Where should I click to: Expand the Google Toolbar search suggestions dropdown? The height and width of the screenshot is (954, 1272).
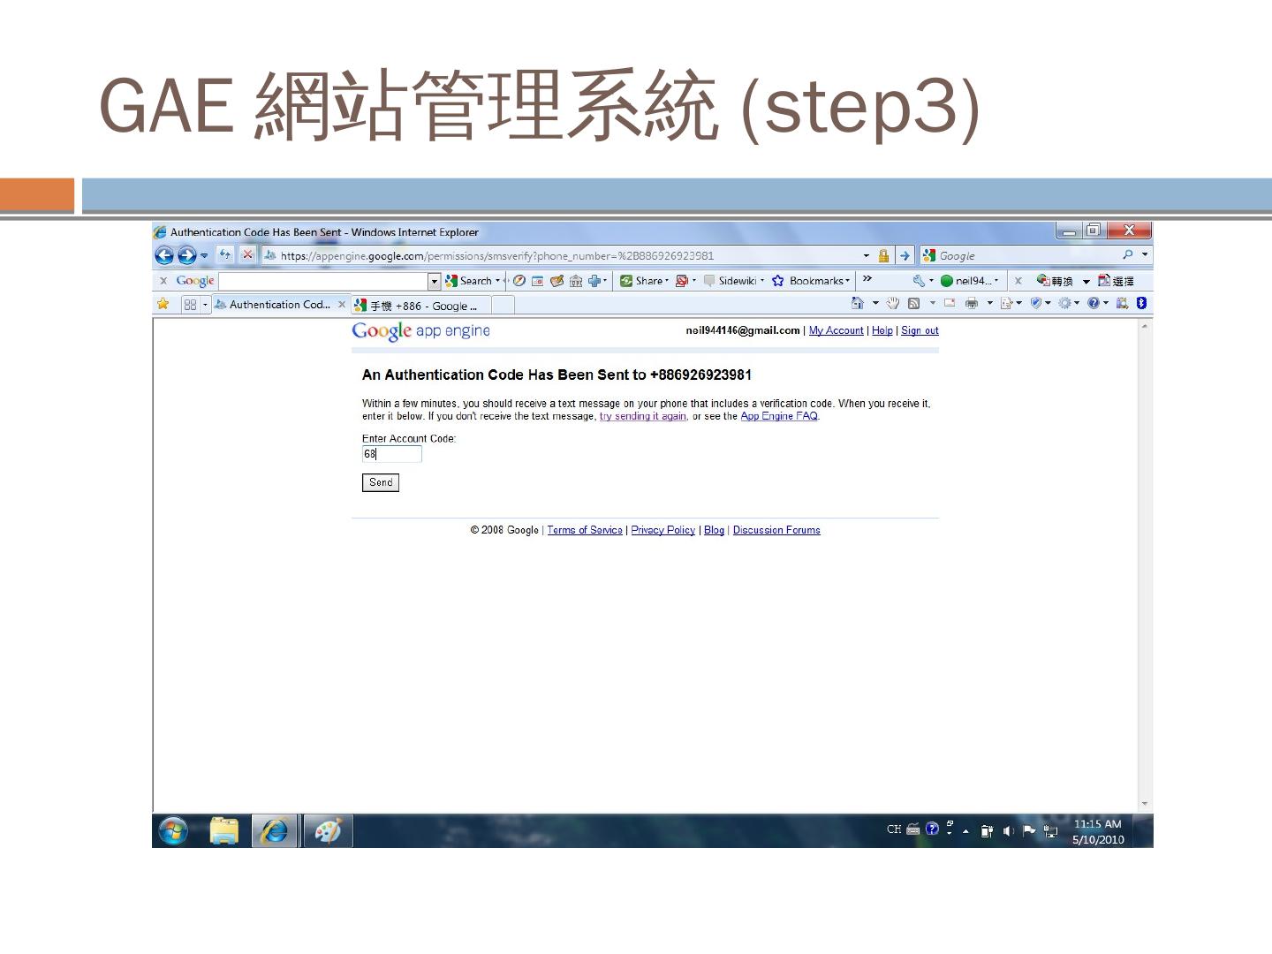[434, 282]
